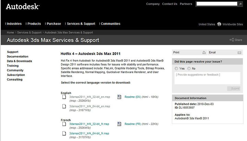Click the Worldwide Sites globe icon
Screen dimensions: 247x141
[219, 24]
